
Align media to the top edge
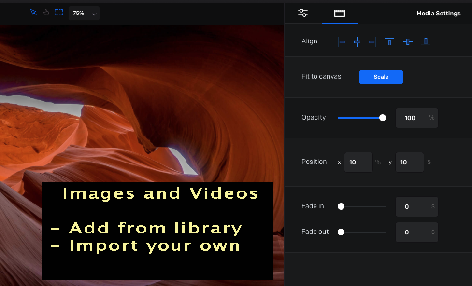(x=389, y=42)
